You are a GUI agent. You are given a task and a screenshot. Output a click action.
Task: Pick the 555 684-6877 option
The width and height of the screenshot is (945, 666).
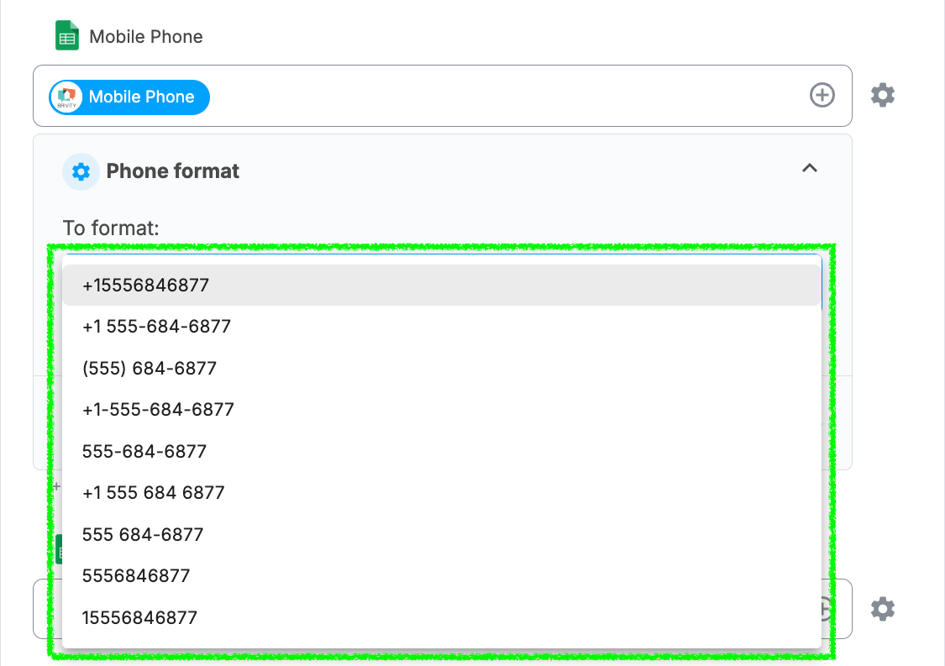pyautogui.click(x=143, y=535)
